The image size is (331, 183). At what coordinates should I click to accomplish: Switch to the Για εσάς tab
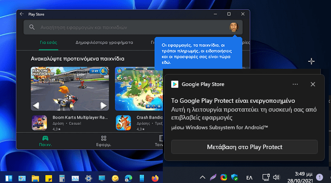(49, 42)
